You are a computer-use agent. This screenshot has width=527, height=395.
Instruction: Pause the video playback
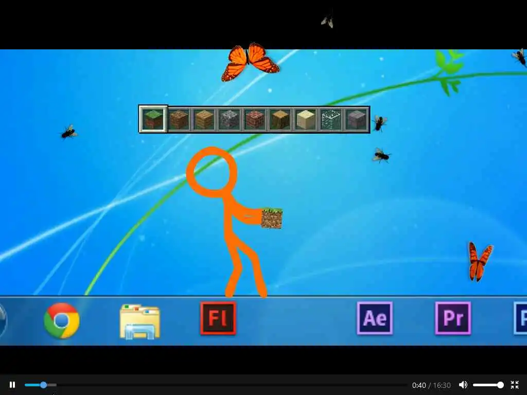pos(12,385)
